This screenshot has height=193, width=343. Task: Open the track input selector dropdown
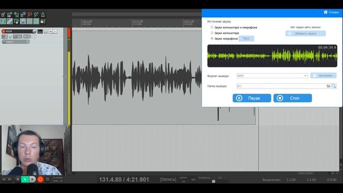[16, 42]
